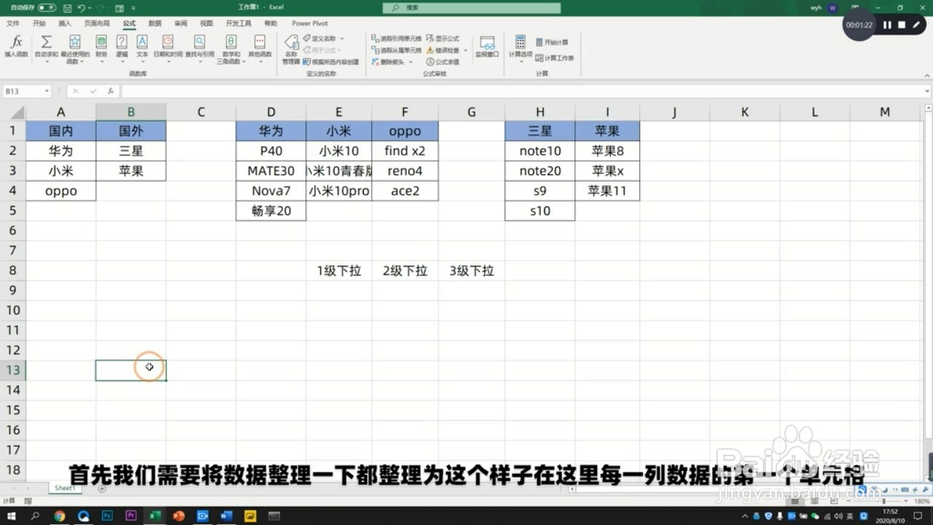Viewport: 933px width, 525px height.
Task: Open the Date & Time functions icon
Action: click(x=168, y=42)
